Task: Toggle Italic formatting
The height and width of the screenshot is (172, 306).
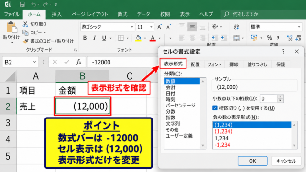Action: click(x=95, y=38)
